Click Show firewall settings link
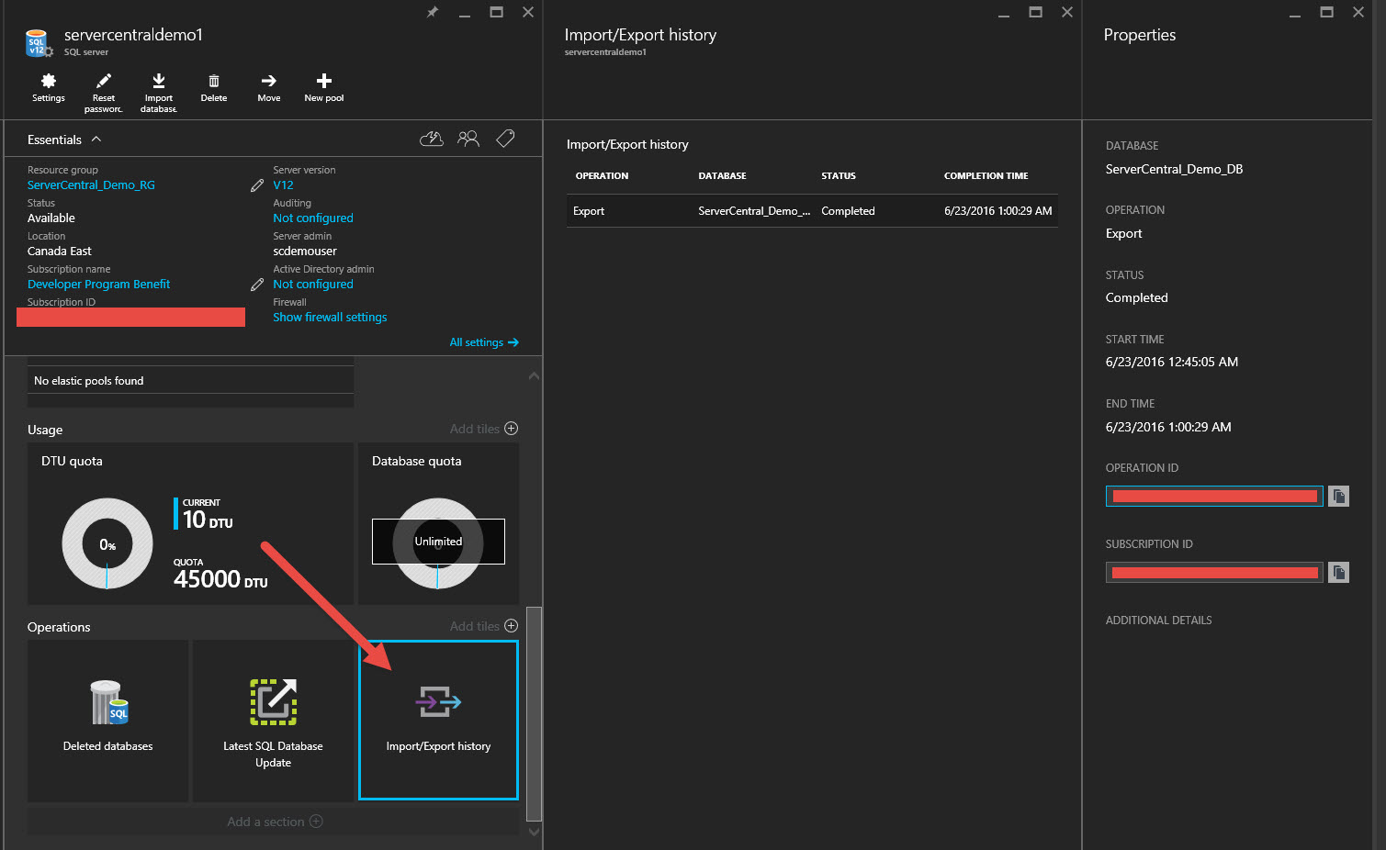Image resolution: width=1386 pixels, height=850 pixels. coord(330,318)
